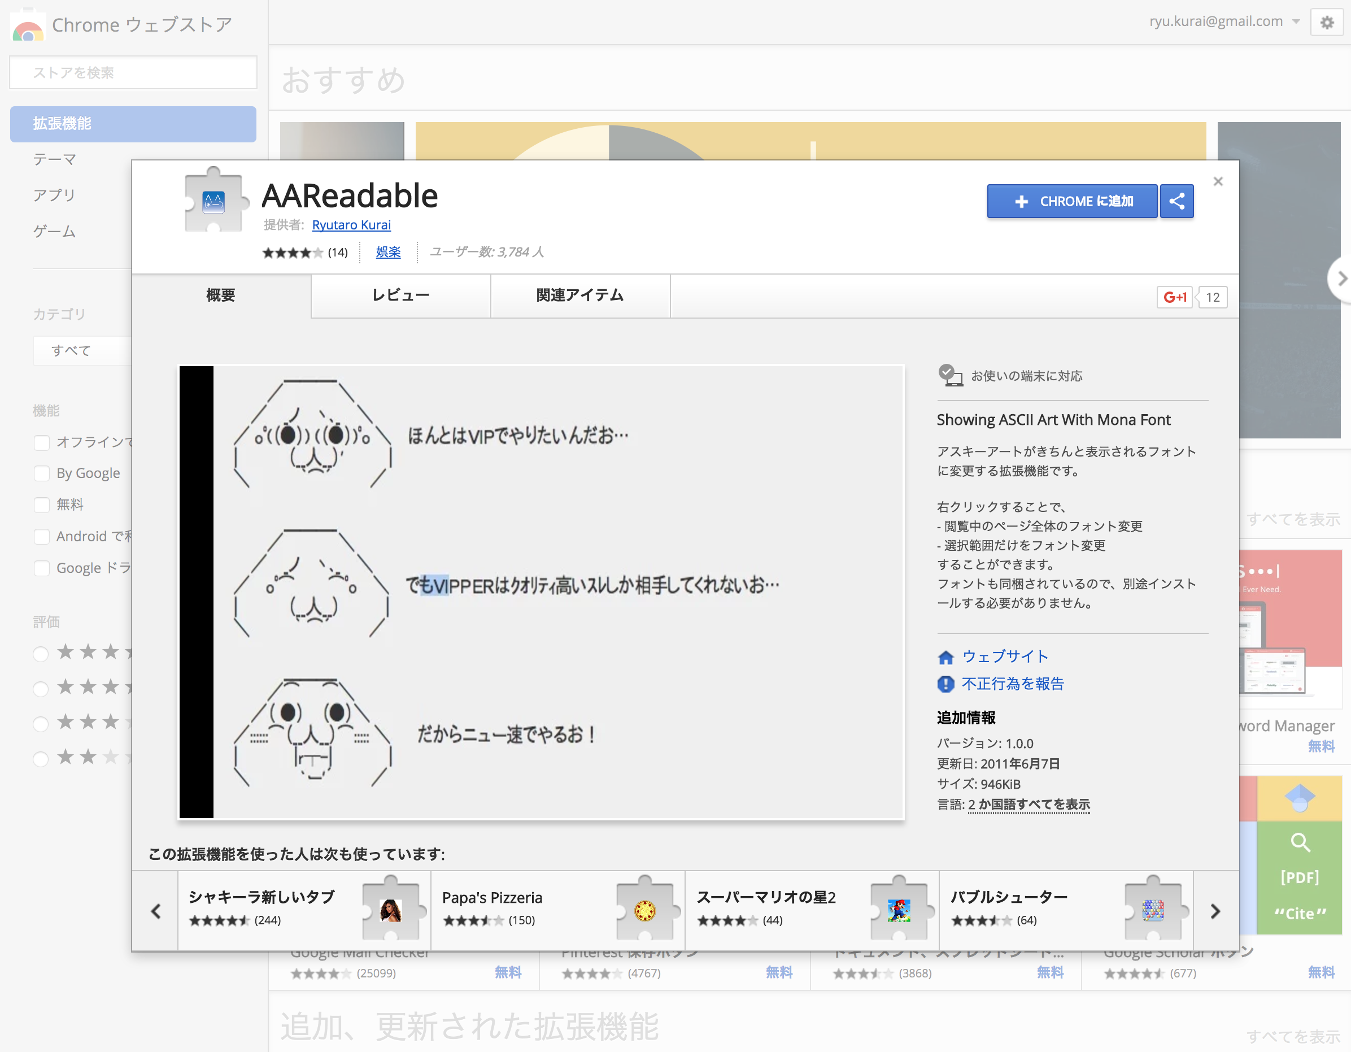Open the account dropdown next to ryu.kurai@gmail.com
Screen dimensions: 1351x1052
1296,21
